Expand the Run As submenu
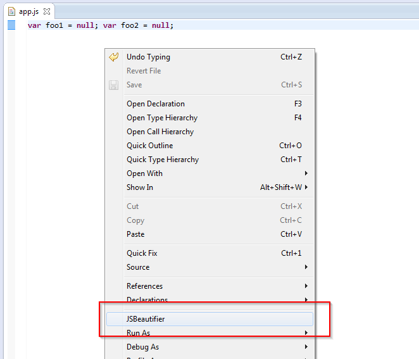This screenshot has height=359, width=419. coord(209,333)
